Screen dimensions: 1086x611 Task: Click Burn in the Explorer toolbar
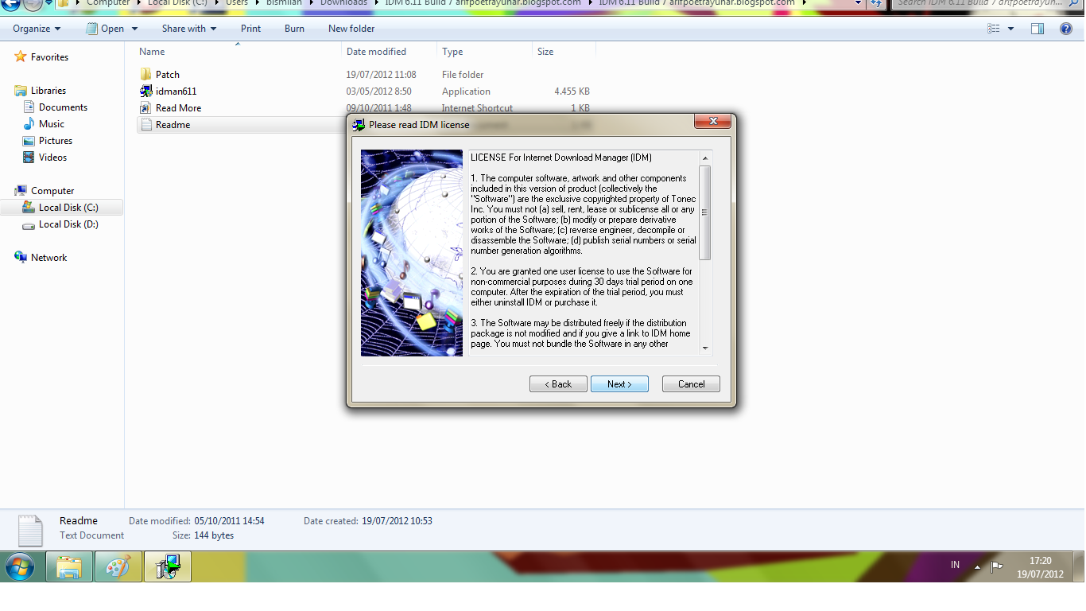point(294,29)
